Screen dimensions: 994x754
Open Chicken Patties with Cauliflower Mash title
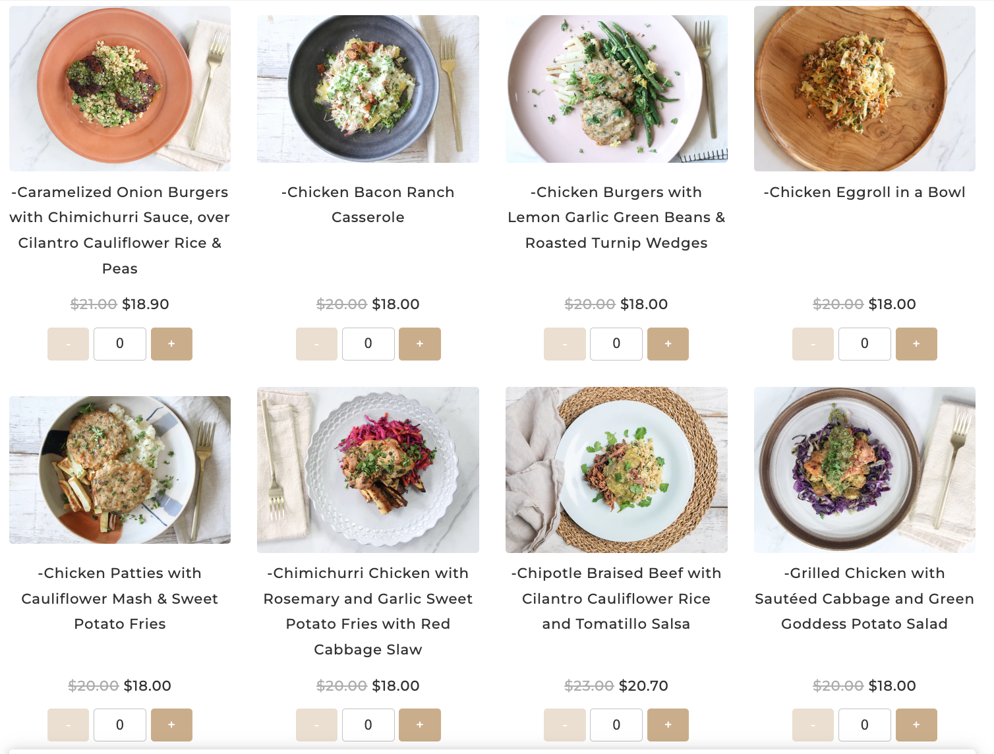[x=120, y=598]
